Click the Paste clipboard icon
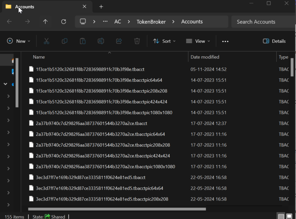Screen dimensions: 296x219 tap(82, 41)
